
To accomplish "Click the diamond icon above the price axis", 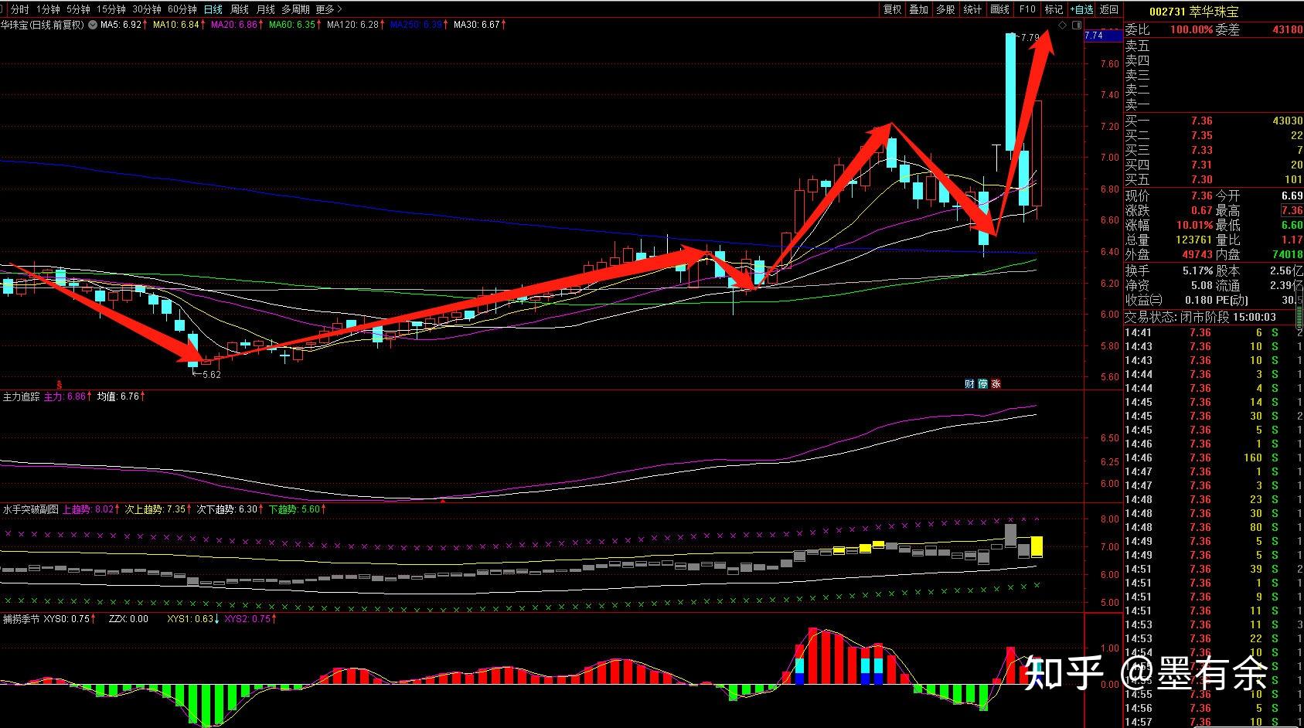I will point(1062,26).
